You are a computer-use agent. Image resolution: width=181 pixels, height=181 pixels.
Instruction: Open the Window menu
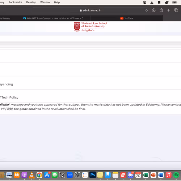[x=45, y=2]
